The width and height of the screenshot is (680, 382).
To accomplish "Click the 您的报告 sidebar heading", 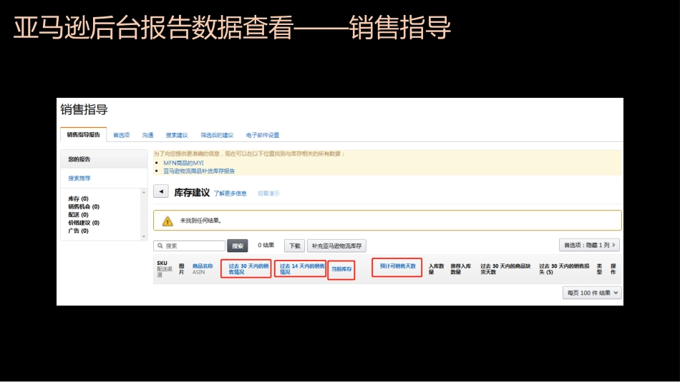I will 79,159.
